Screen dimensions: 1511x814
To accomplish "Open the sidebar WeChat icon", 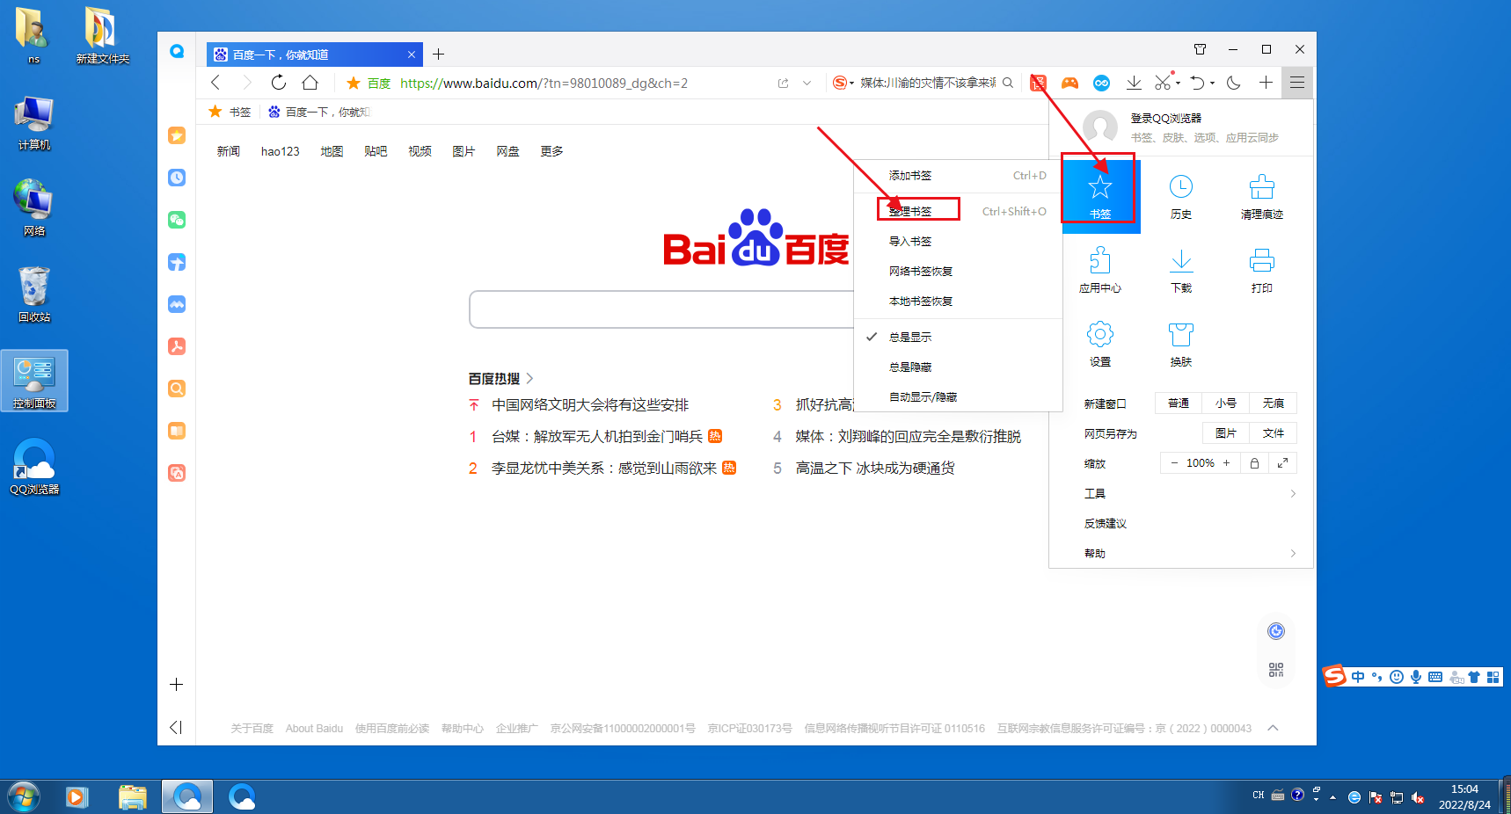I will tap(177, 220).
